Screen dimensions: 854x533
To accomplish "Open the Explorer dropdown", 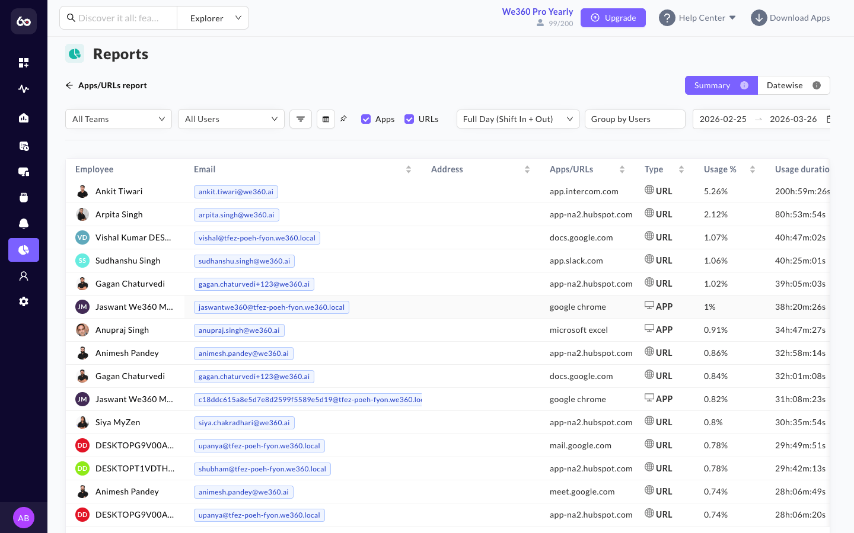I will [x=213, y=18].
